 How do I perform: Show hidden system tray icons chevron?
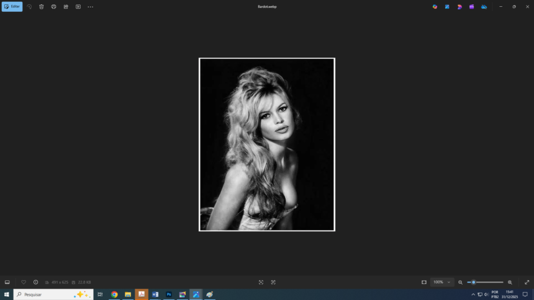[x=473, y=294]
